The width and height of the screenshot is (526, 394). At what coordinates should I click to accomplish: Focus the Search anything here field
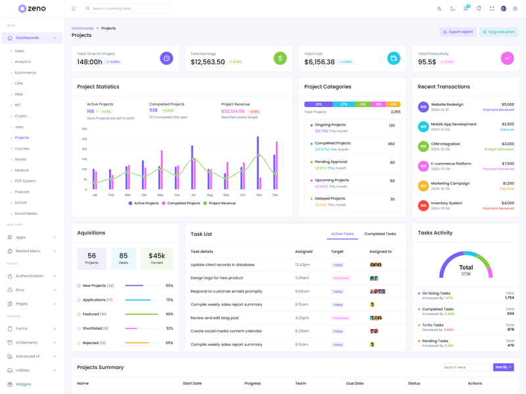[128, 9]
